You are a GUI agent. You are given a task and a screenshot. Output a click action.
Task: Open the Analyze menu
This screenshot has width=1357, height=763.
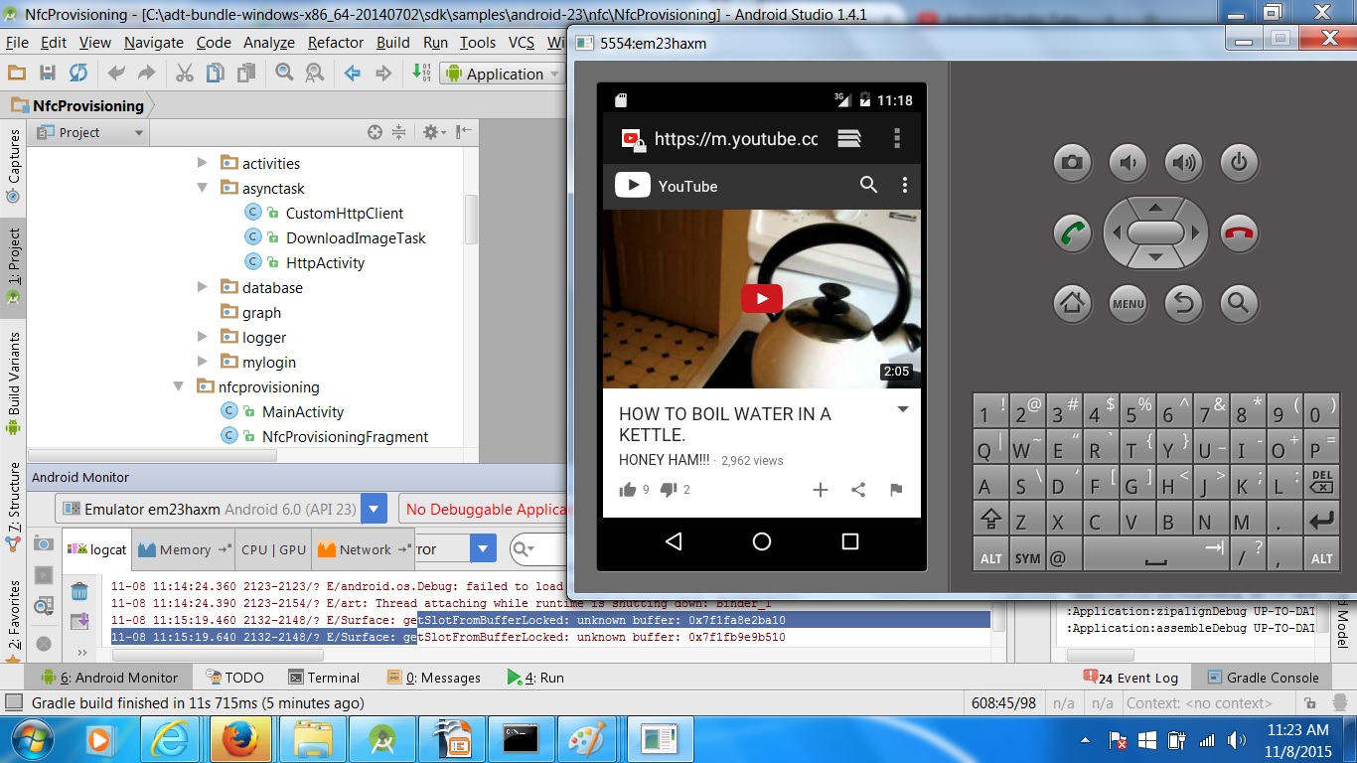click(x=268, y=42)
